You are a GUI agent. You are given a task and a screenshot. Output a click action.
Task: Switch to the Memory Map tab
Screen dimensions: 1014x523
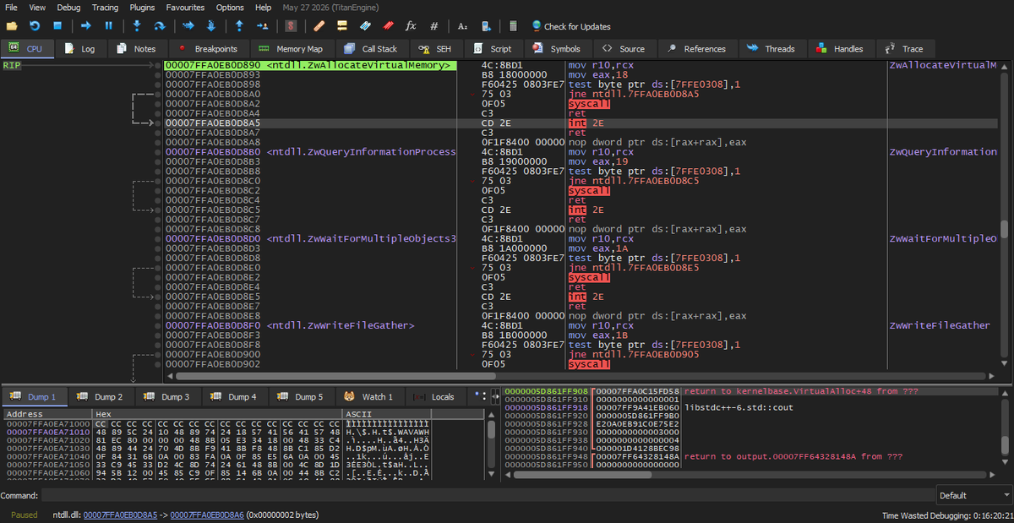pos(291,49)
